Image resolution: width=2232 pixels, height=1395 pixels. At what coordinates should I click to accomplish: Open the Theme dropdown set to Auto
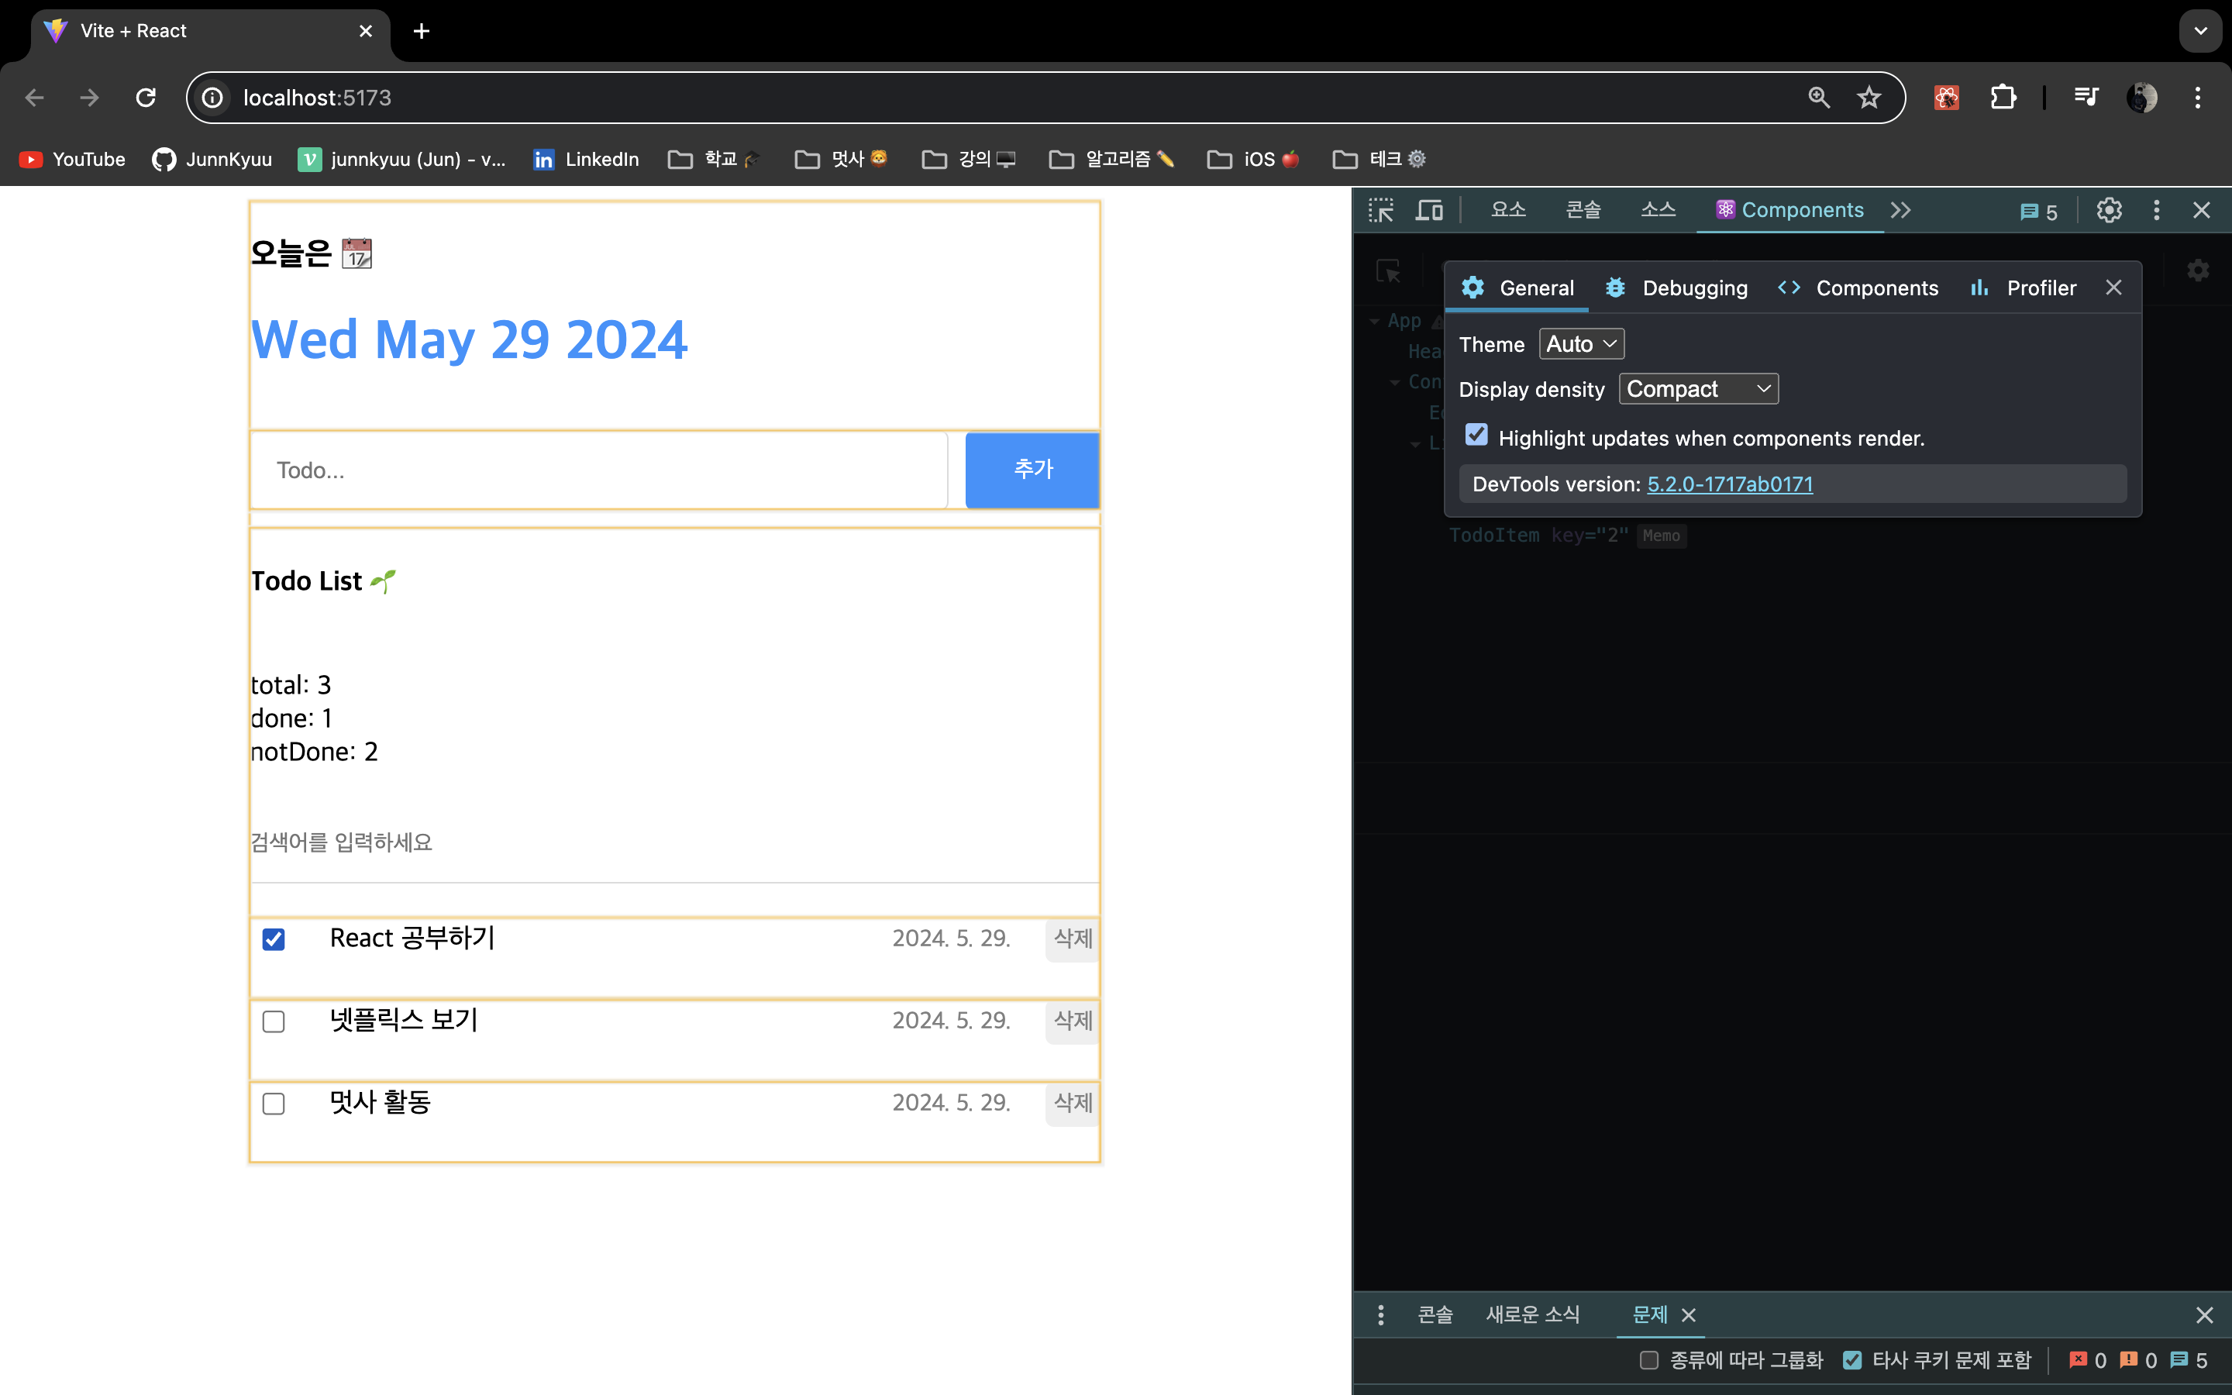[1581, 344]
